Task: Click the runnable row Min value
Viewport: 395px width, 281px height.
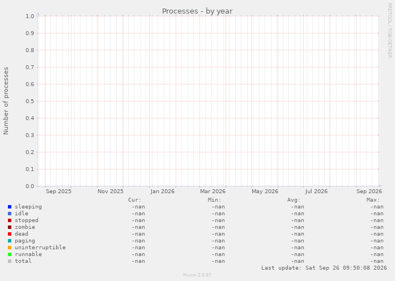Action: coord(218,254)
